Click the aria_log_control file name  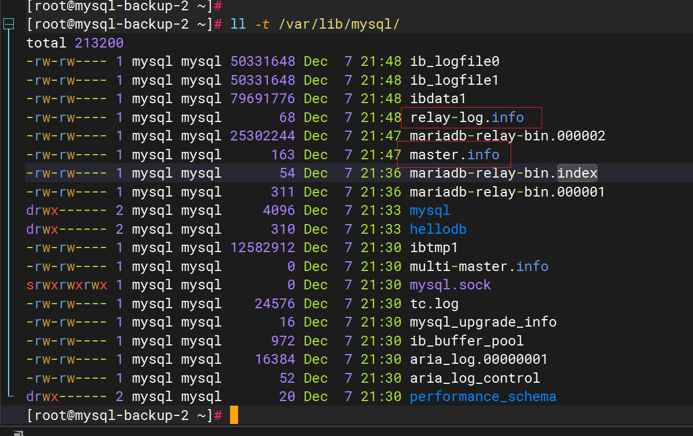[475, 378]
